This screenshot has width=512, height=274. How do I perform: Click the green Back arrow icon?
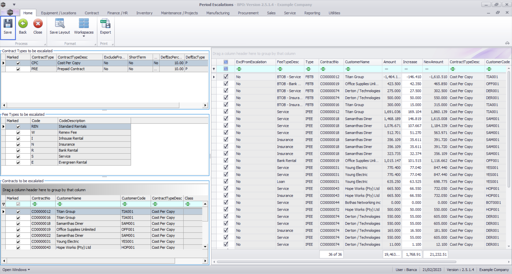tap(23, 24)
